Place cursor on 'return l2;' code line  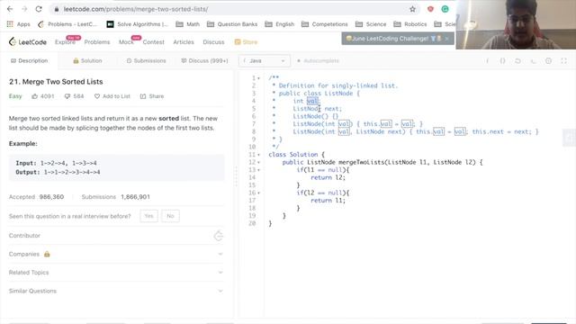[328, 178]
